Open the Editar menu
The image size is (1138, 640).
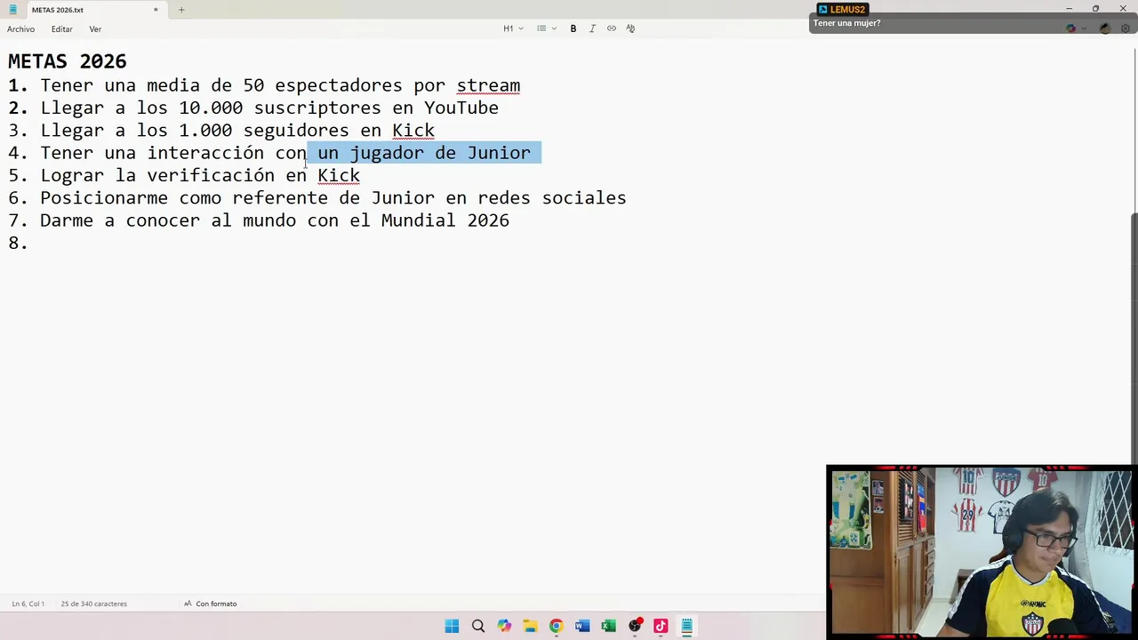coord(62,29)
